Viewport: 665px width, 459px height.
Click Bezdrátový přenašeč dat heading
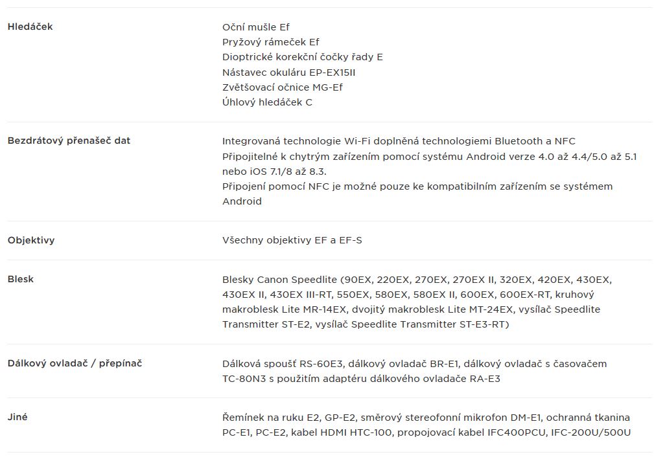pyautogui.click(x=69, y=140)
